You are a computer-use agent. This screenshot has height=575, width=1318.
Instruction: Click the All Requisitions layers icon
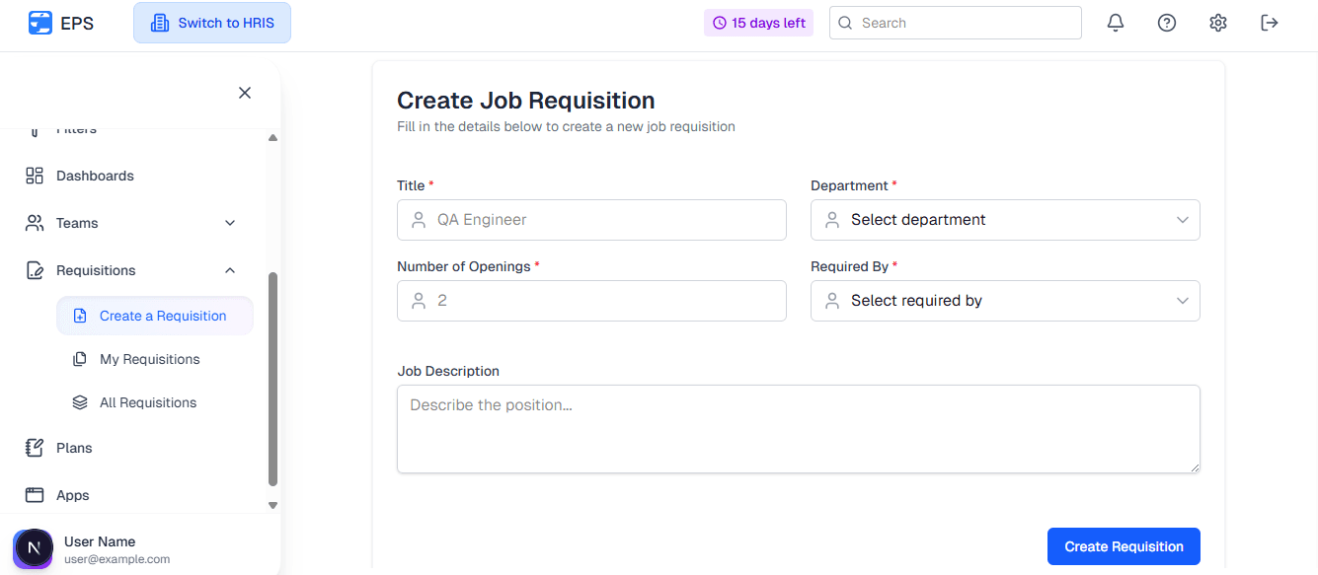pos(80,402)
